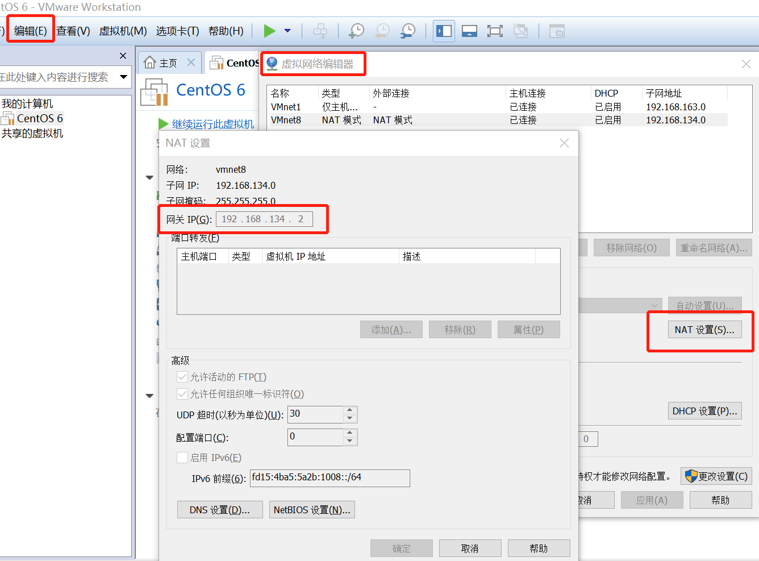Toggle the library sidebar view icon
The height and width of the screenshot is (561, 759).
point(444,31)
